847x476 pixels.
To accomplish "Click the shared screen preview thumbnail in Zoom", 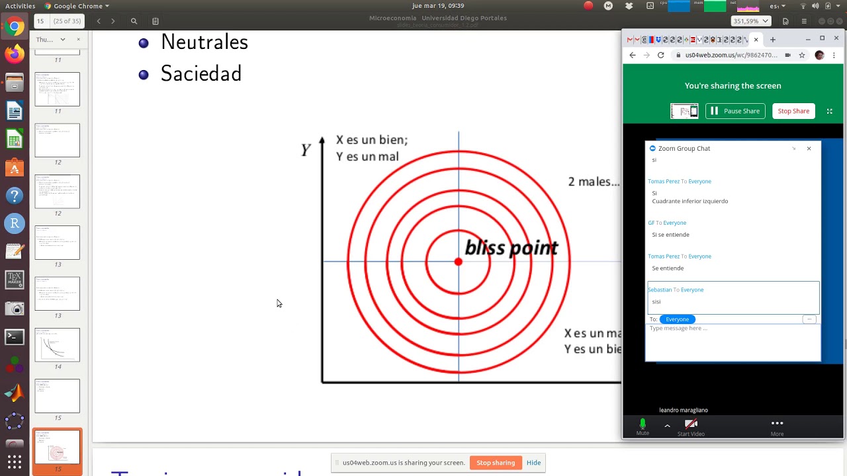I will coord(684,111).
